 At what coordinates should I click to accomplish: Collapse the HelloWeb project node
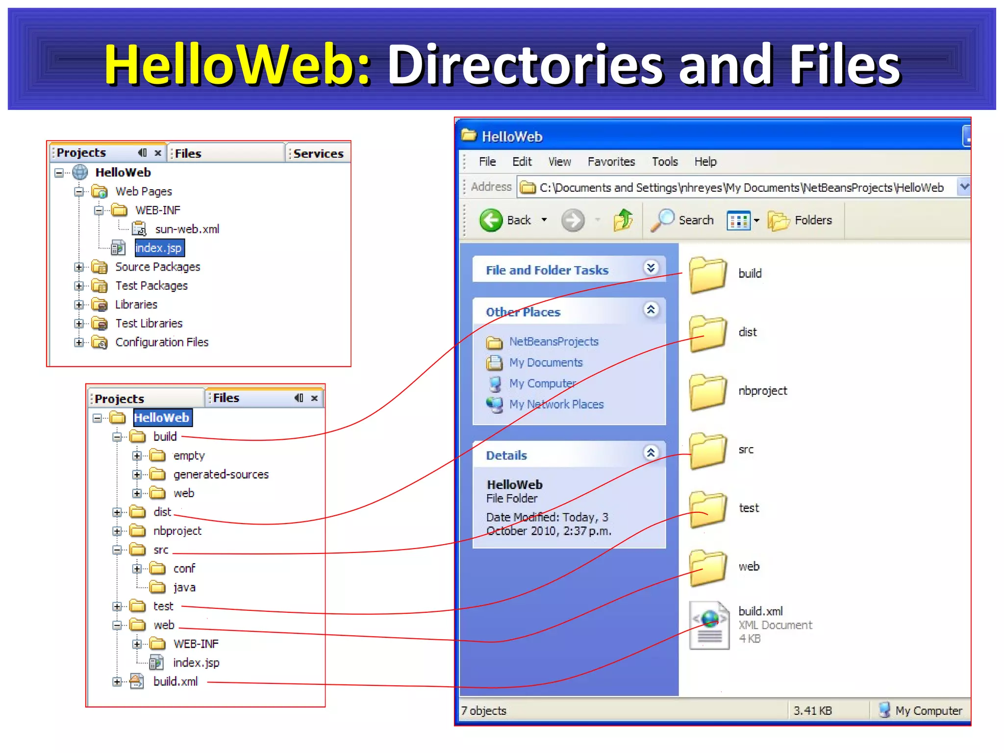59,173
